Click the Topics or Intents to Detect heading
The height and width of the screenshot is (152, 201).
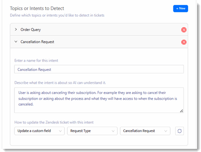(37, 9)
